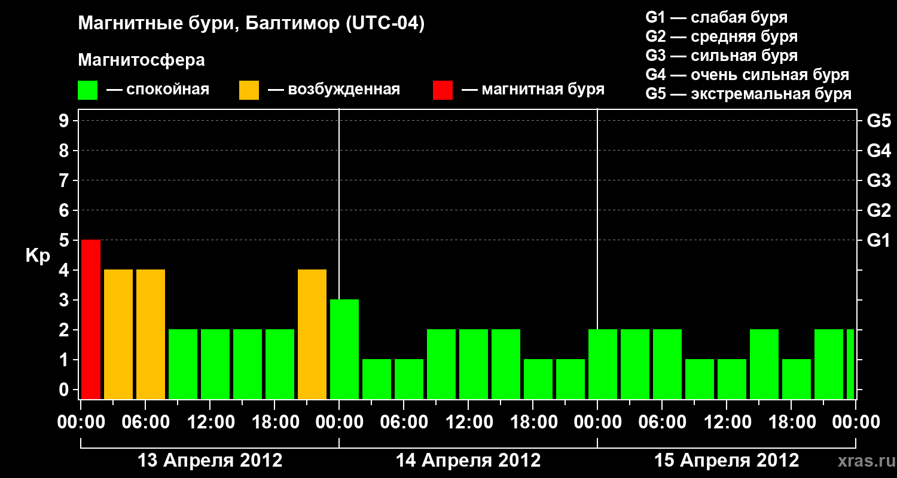
Task: Select the chart title 'Магнитные бури, Балтимор (UTC-04)'
Action: (x=251, y=24)
